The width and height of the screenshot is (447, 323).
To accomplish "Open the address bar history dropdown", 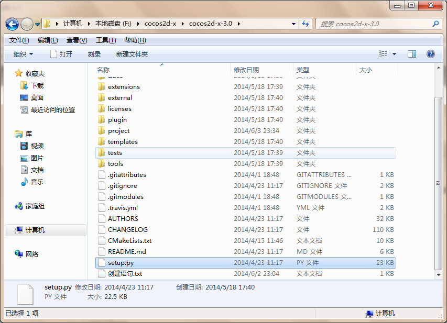I will pos(293,24).
